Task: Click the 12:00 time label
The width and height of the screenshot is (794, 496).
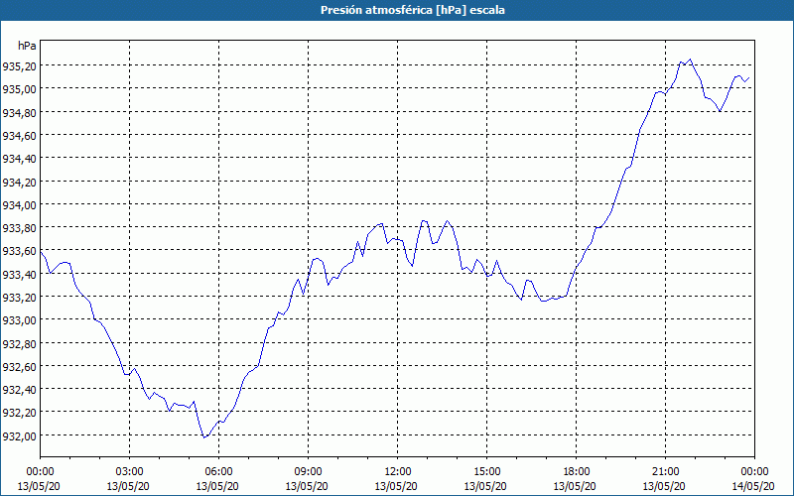Action: [398, 472]
